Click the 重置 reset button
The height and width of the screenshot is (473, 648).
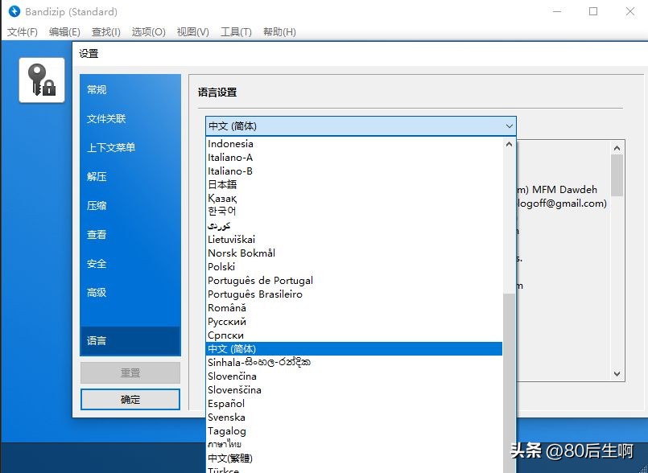coord(130,372)
